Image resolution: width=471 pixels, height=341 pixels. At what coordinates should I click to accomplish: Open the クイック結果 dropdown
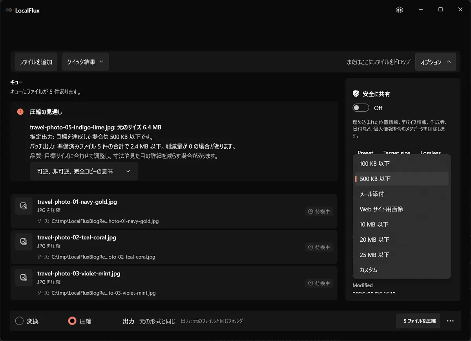[85, 62]
